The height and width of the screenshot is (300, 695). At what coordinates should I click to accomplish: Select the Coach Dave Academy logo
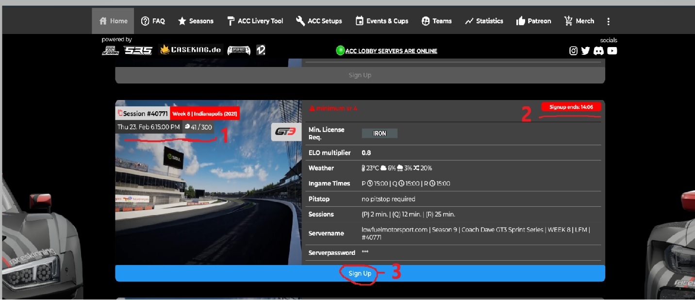tap(111, 51)
